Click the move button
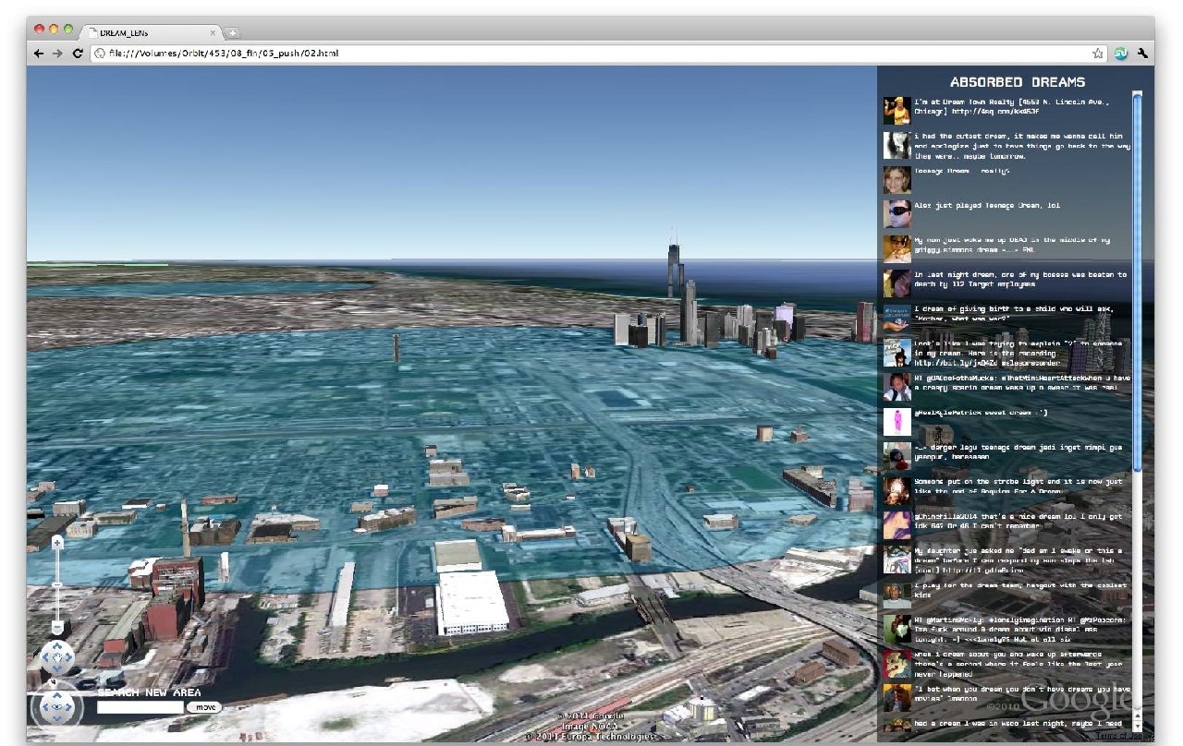 pos(204,707)
